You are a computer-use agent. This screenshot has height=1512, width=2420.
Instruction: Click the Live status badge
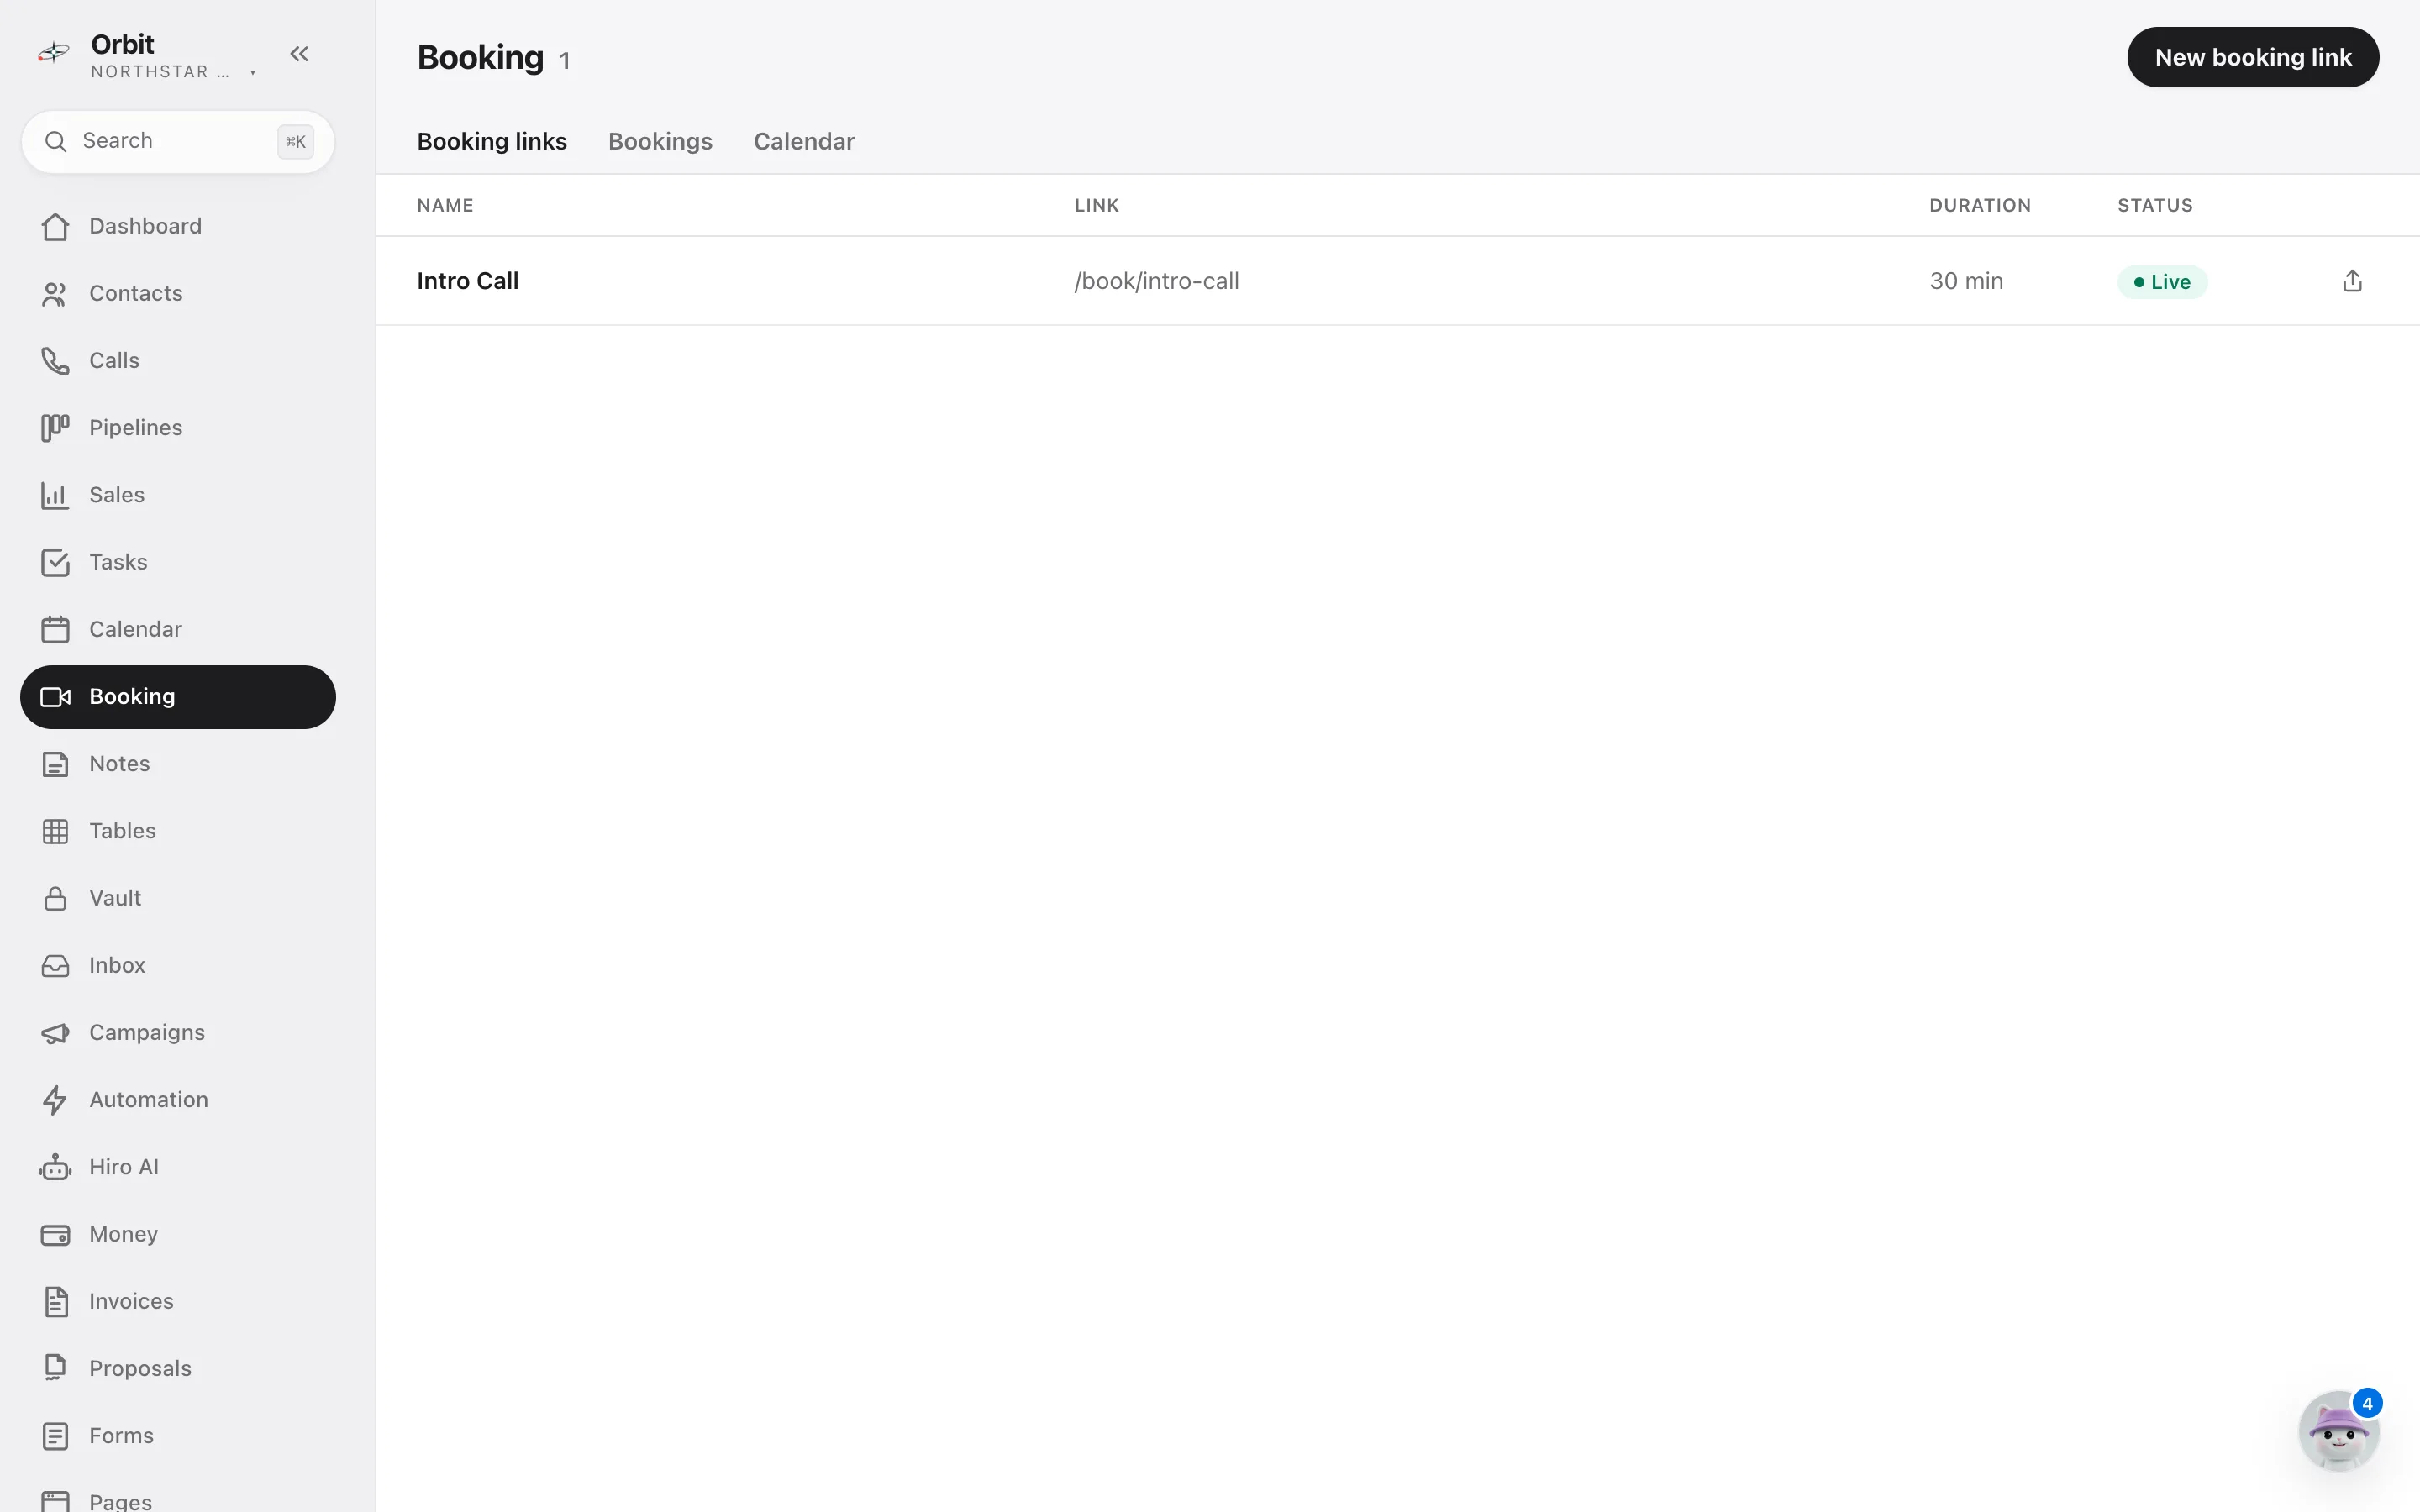(2162, 282)
